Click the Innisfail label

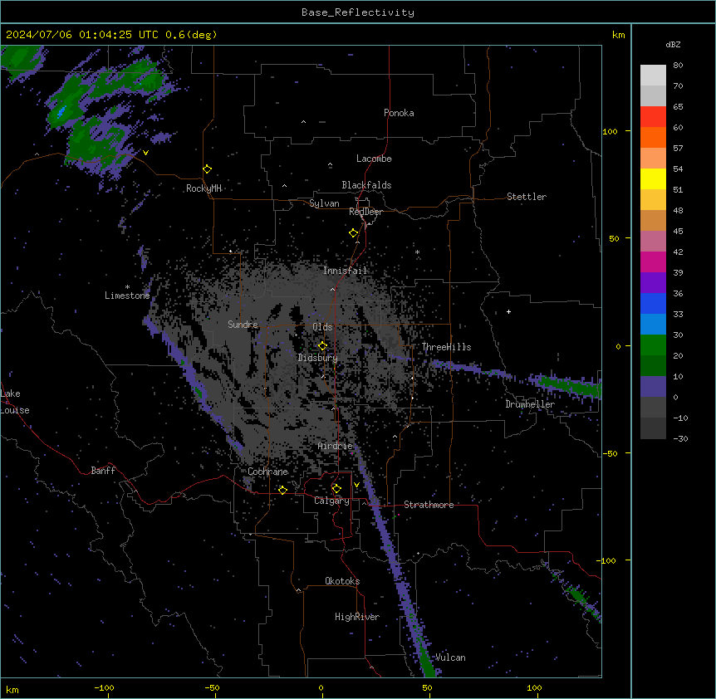[x=345, y=271]
